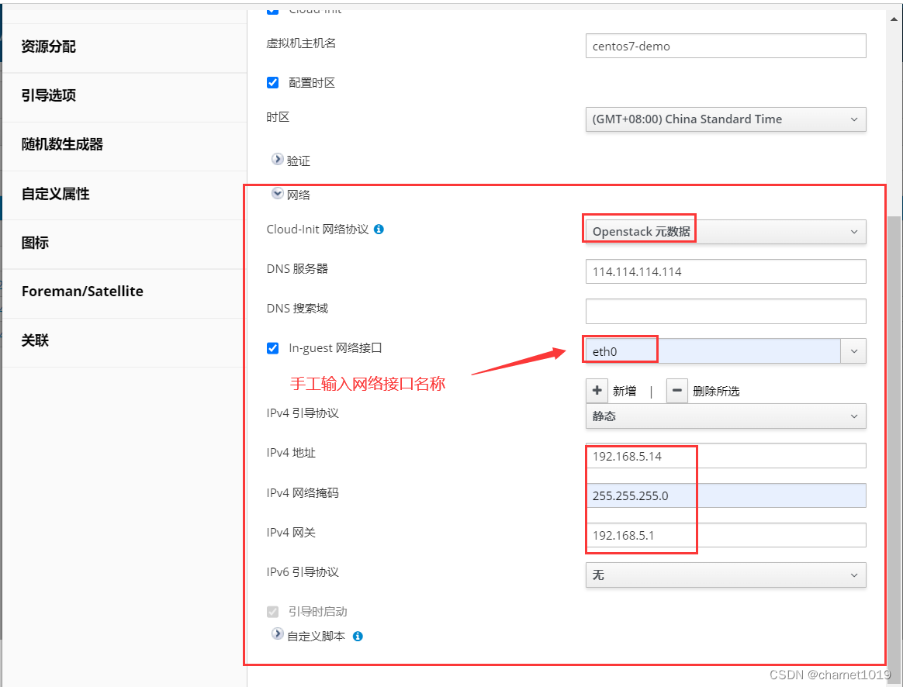
Task: Click the IPv6 引导协议 label
Action: coord(303,572)
